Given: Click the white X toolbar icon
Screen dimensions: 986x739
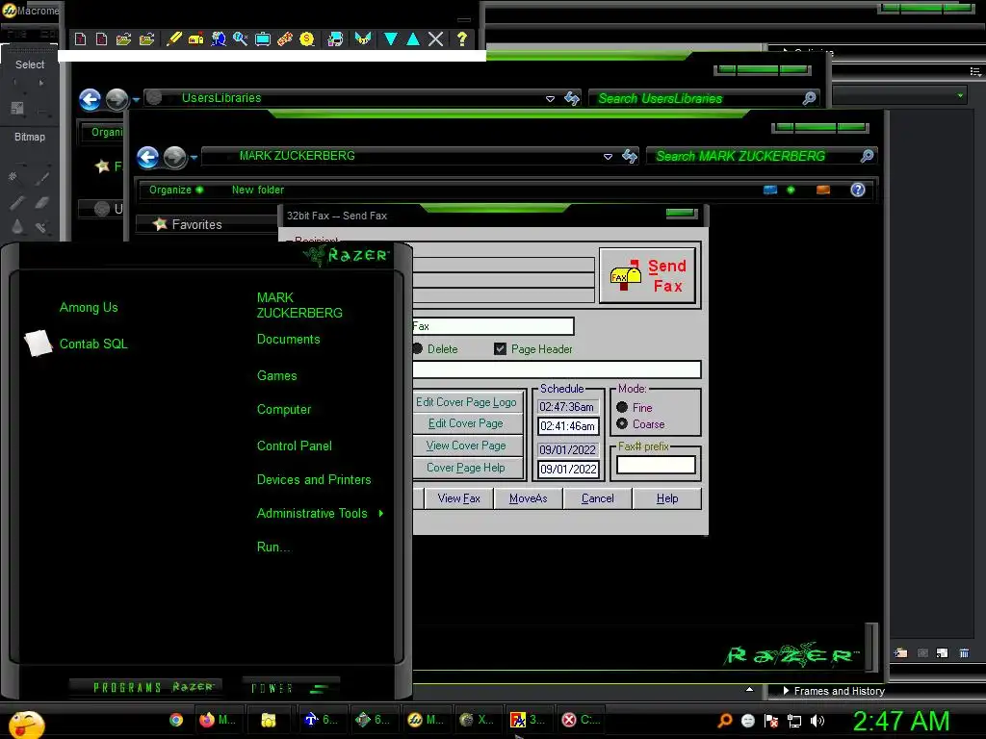Looking at the screenshot, I should [x=436, y=38].
